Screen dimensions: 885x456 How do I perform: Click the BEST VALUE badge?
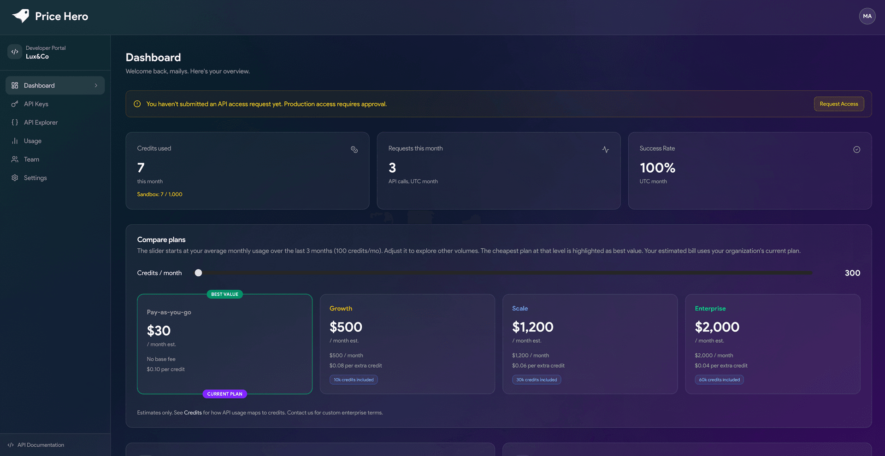point(224,294)
